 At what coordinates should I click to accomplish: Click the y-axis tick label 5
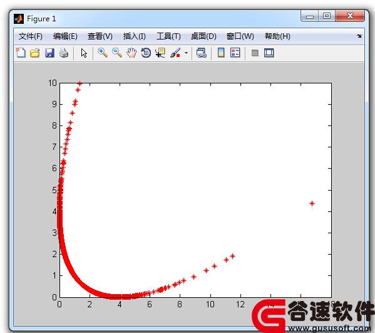[54, 190]
